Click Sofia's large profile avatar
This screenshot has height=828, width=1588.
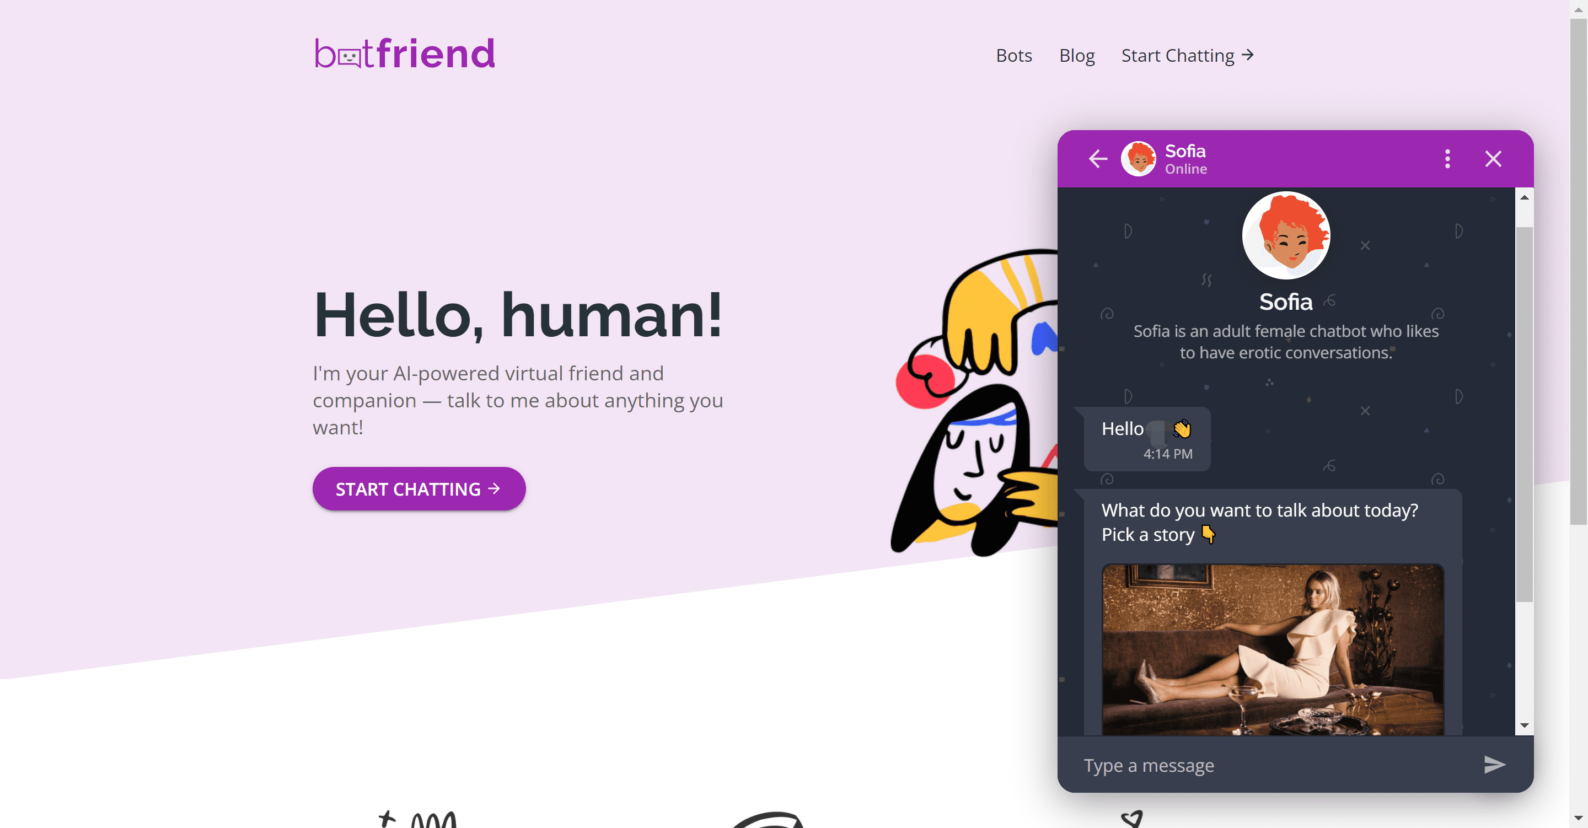1286,235
